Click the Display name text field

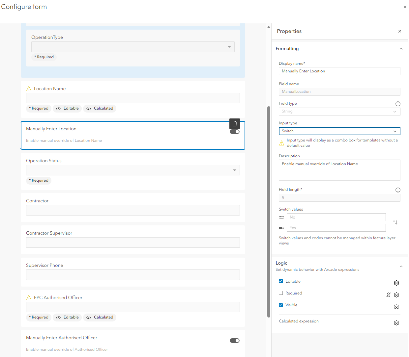click(339, 71)
